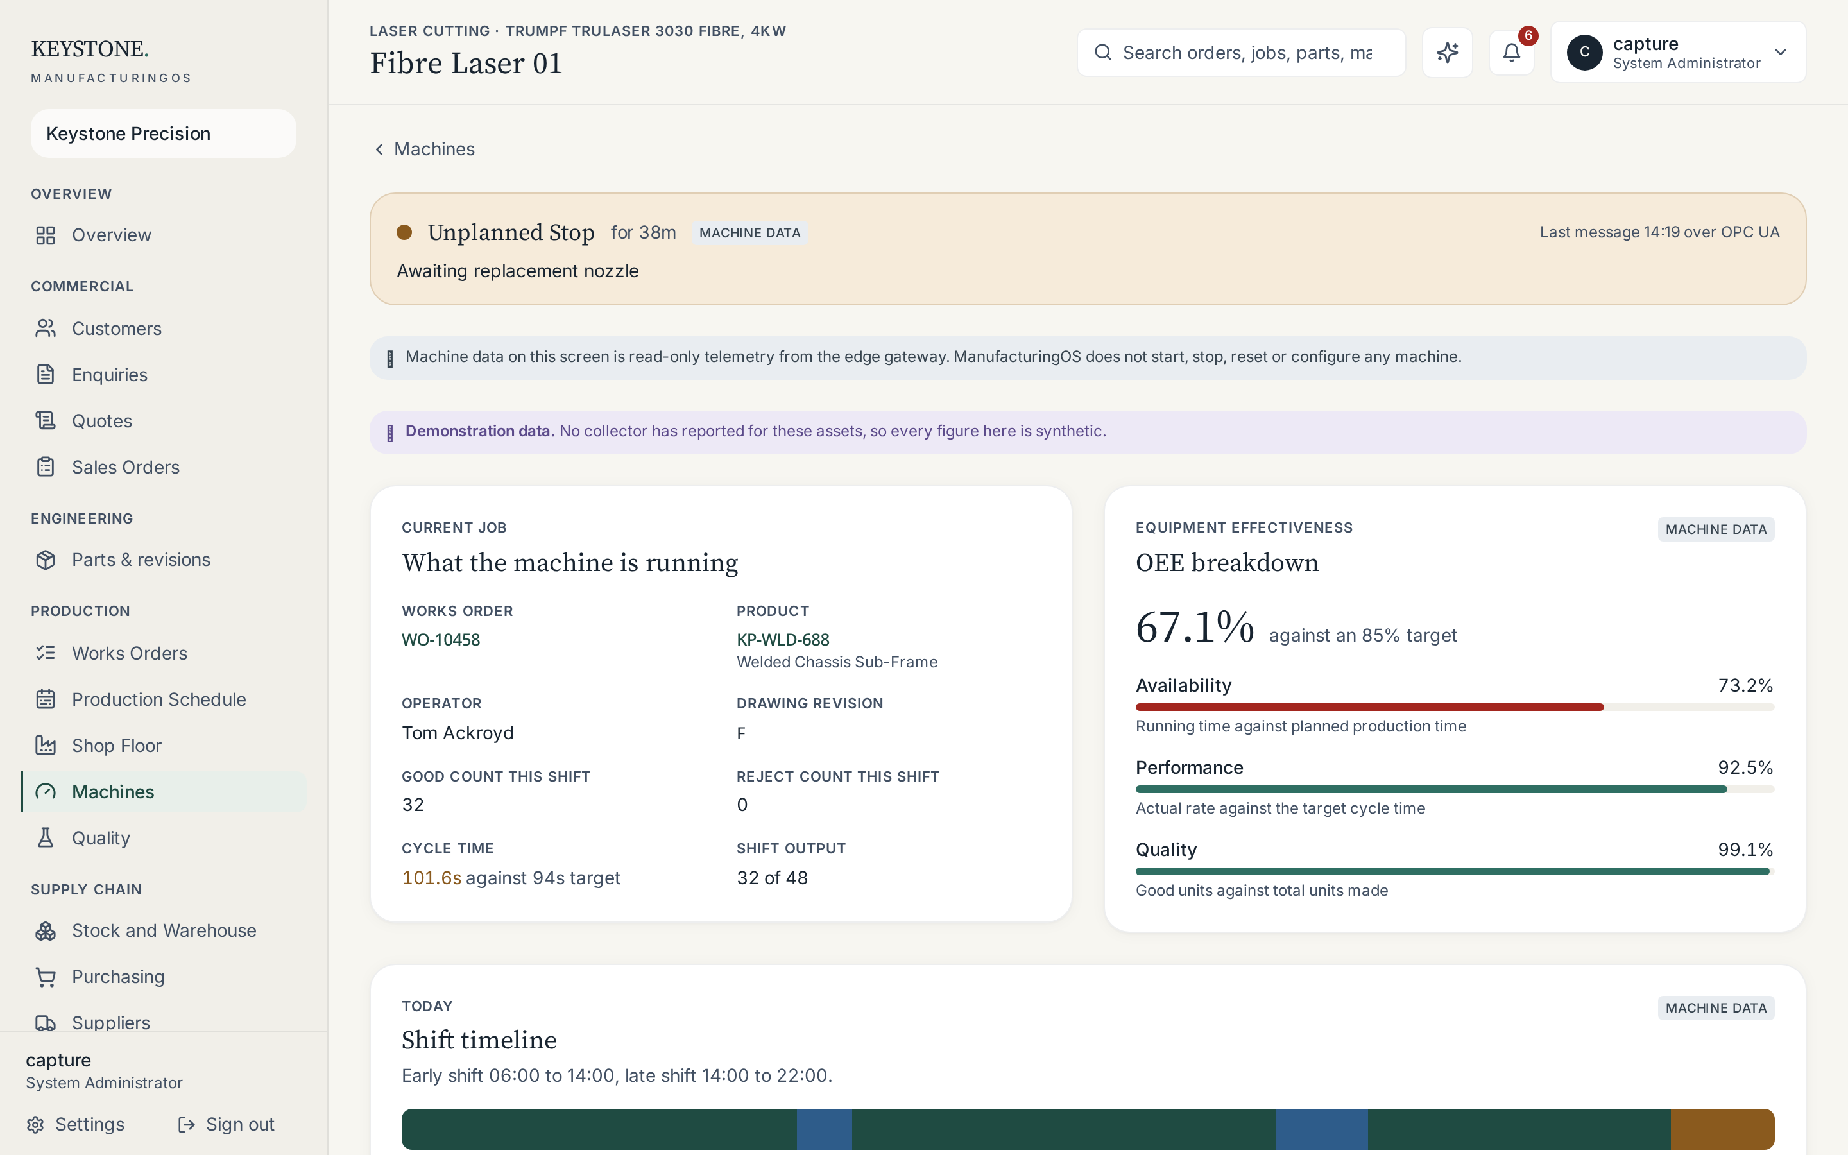Click operator name Tom Ackroyd

point(458,733)
